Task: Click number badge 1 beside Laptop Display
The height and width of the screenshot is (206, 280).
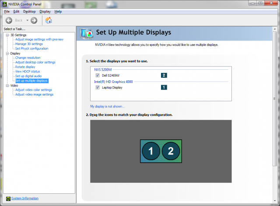Action: click(x=164, y=87)
